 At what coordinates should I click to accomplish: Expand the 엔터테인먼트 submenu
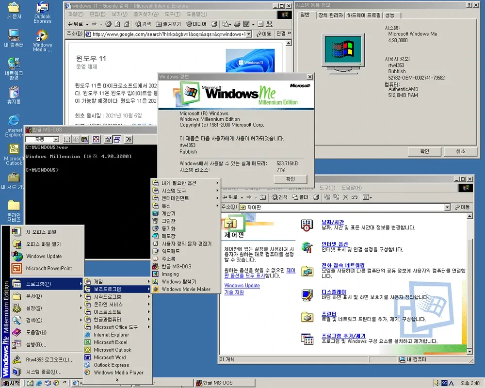186,198
